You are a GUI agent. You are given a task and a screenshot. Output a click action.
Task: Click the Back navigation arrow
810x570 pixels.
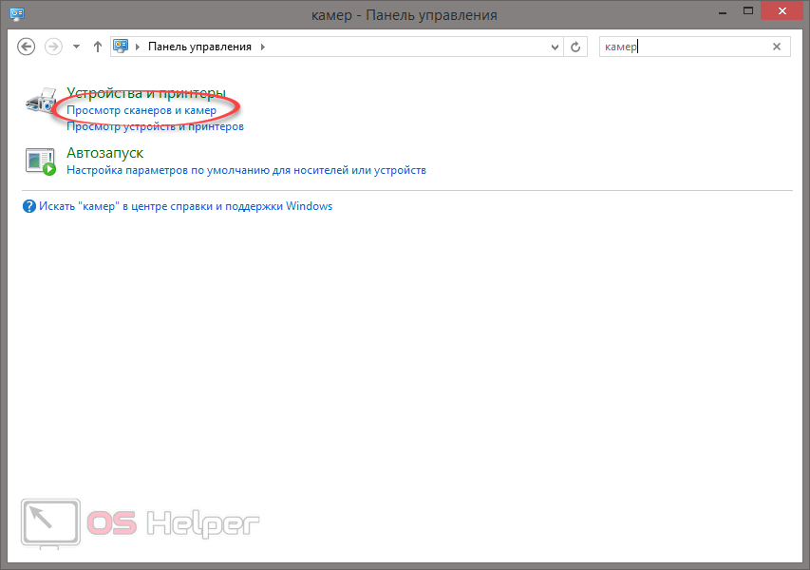(27, 47)
